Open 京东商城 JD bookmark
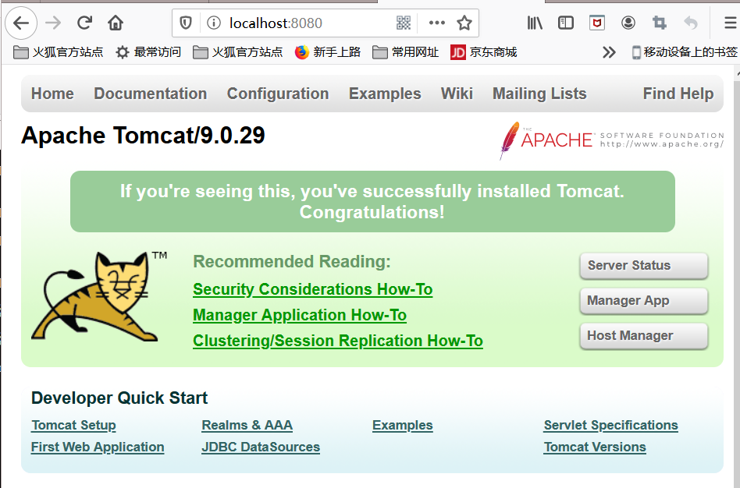This screenshot has width=740, height=488. click(x=484, y=52)
